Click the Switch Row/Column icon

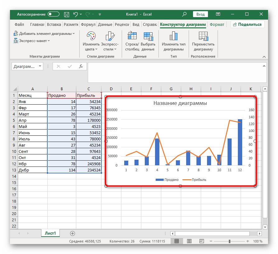pos(132,37)
